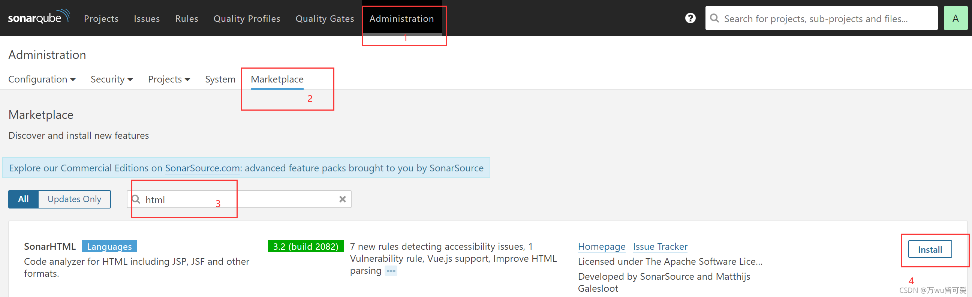This screenshot has width=972, height=297.
Task: Focus the global projects search field
Action: [x=821, y=18]
